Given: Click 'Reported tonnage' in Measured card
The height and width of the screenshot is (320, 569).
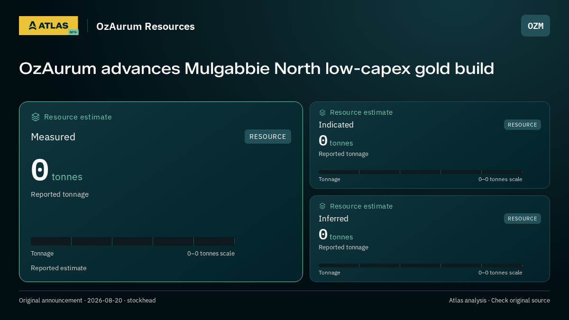Looking at the screenshot, I should coord(60,194).
